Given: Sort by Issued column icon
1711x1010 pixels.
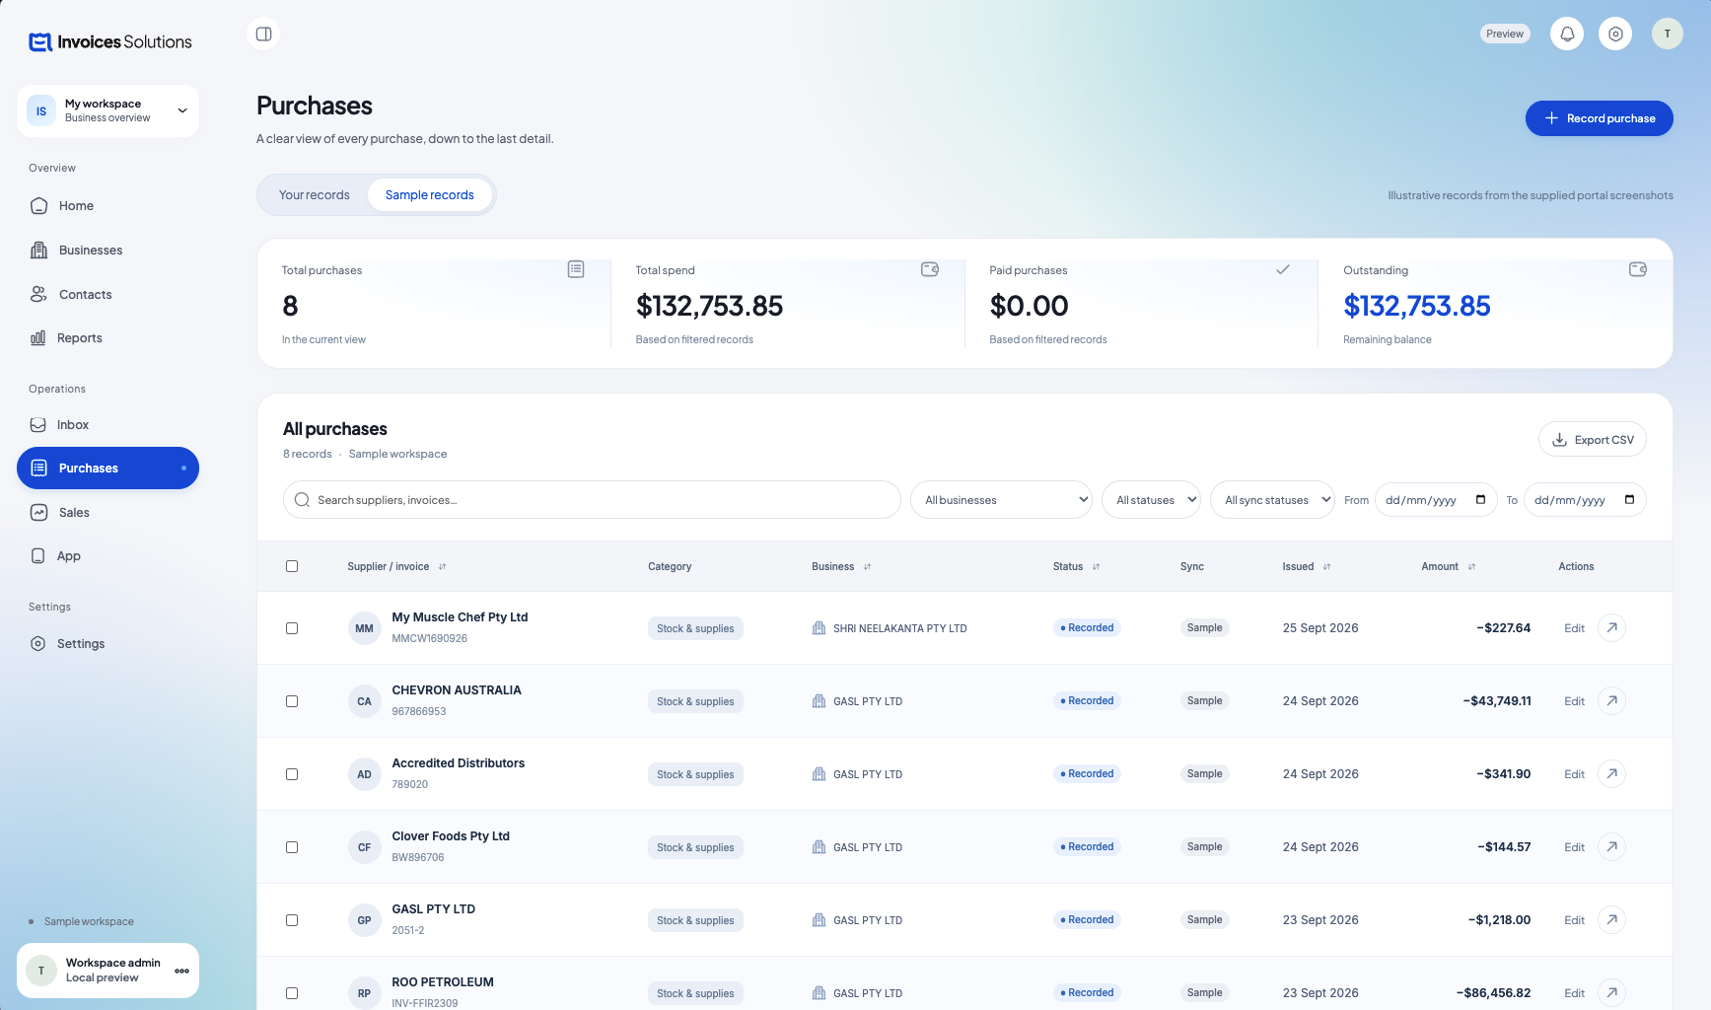Looking at the screenshot, I should 1326,567.
